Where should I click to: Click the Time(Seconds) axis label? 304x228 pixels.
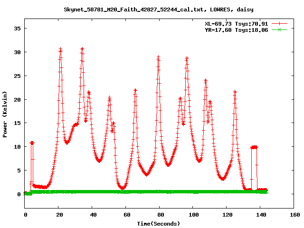[159, 224]
